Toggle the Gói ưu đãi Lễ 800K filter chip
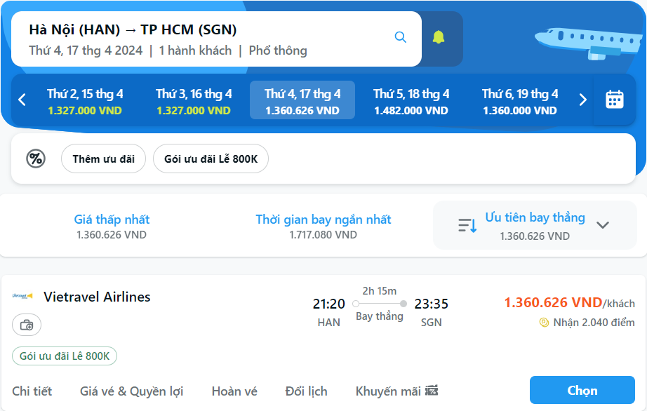The height and width of the screenshot is (411, 647). [211, 159]
